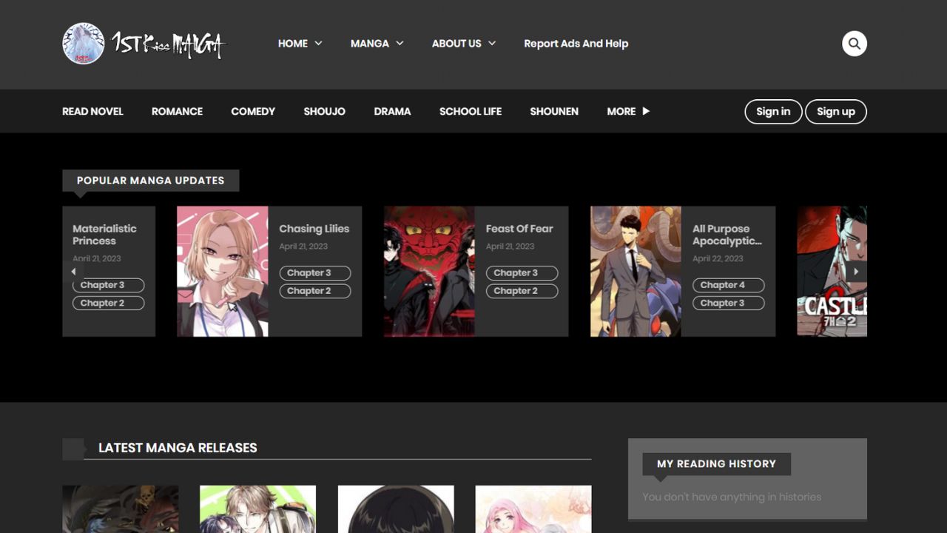Viewport: 947px width, 533px height.
Task: Select the SCHOOL LIFE genre
Action: click(x=470, y=111)
